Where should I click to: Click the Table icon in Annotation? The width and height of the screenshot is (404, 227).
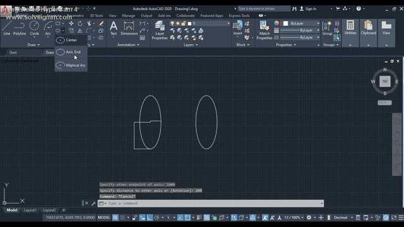pos(142,38)
